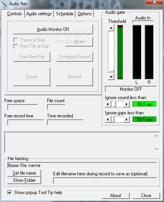Screen dimensions: 164x202
Task: Click log area scrollbar up arrow
Action: [156, 136]
